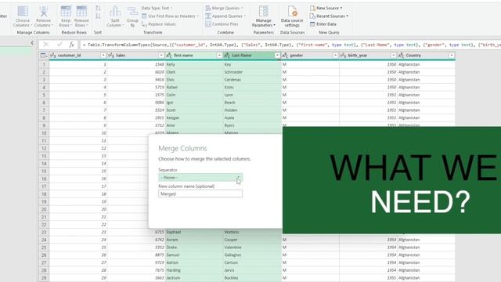The width and height of the screenshot is (501, 282).
Task: Open Data Type: Text dropdown
Action: [x=157, y=8]
